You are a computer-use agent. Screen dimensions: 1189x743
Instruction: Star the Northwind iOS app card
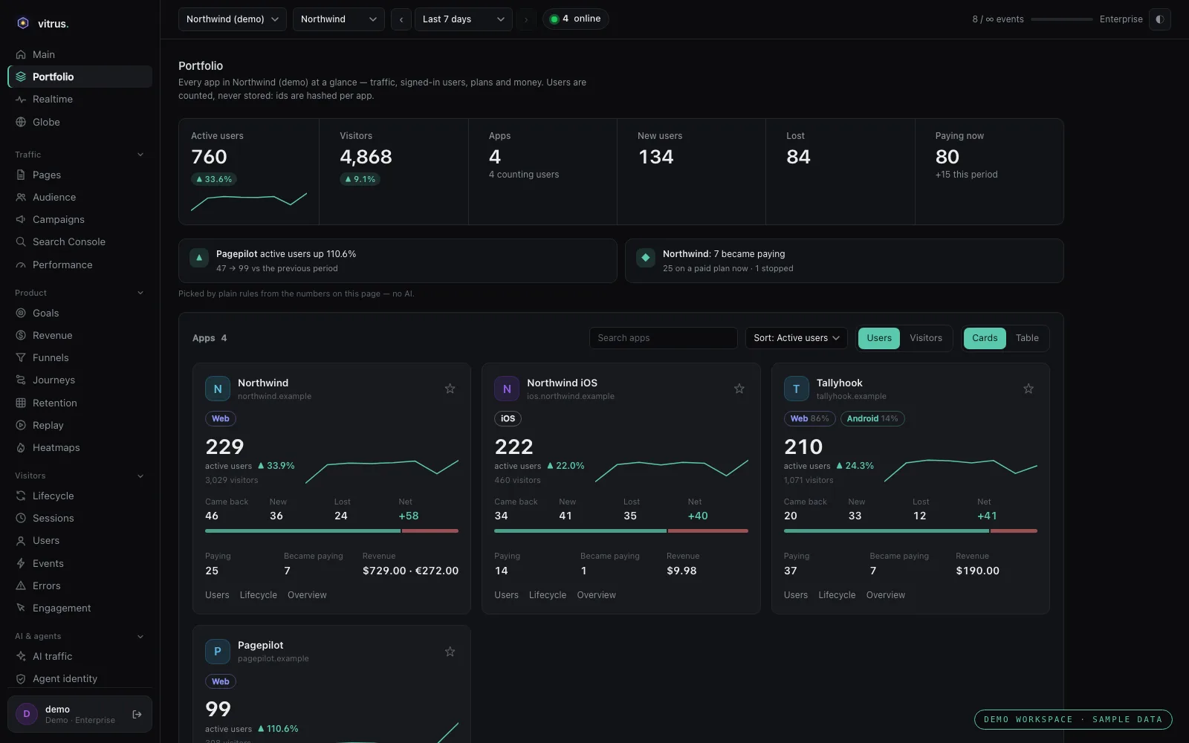[739, 389]
